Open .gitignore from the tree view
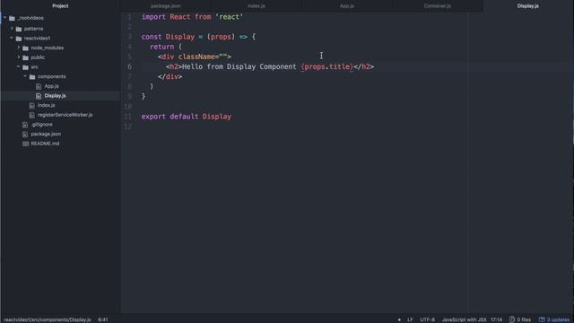Screen dimensions: 574x323 [42, 124]
